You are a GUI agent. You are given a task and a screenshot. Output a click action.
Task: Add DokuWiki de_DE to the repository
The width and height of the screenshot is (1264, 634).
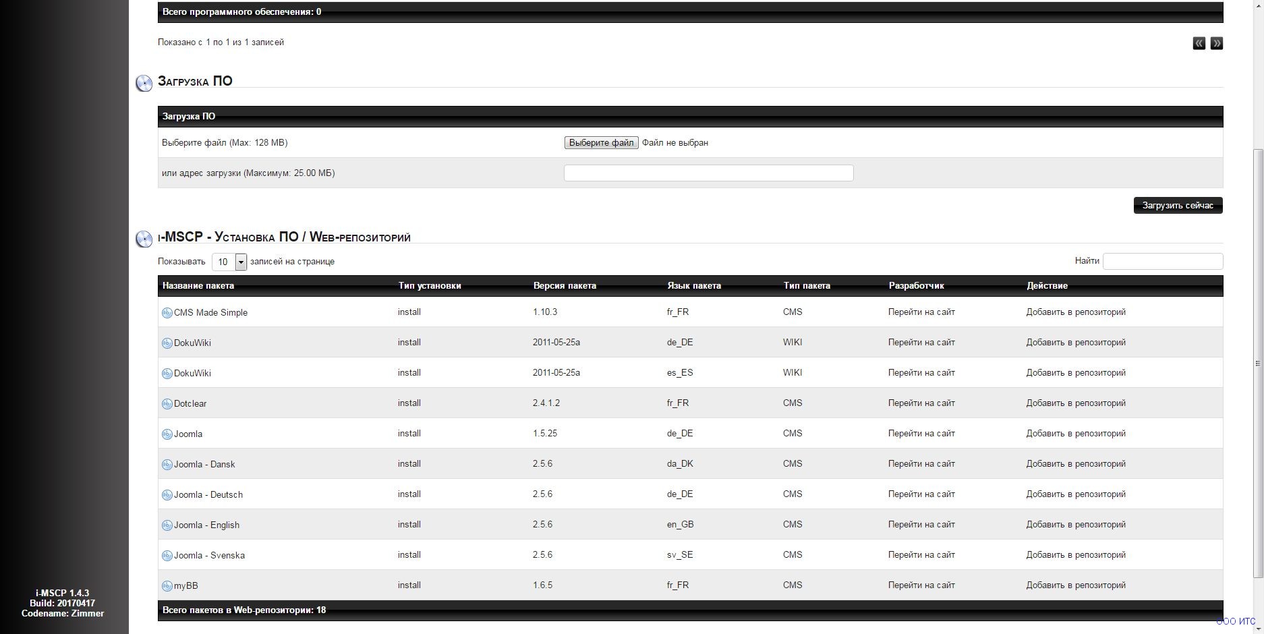[1076, 342]
